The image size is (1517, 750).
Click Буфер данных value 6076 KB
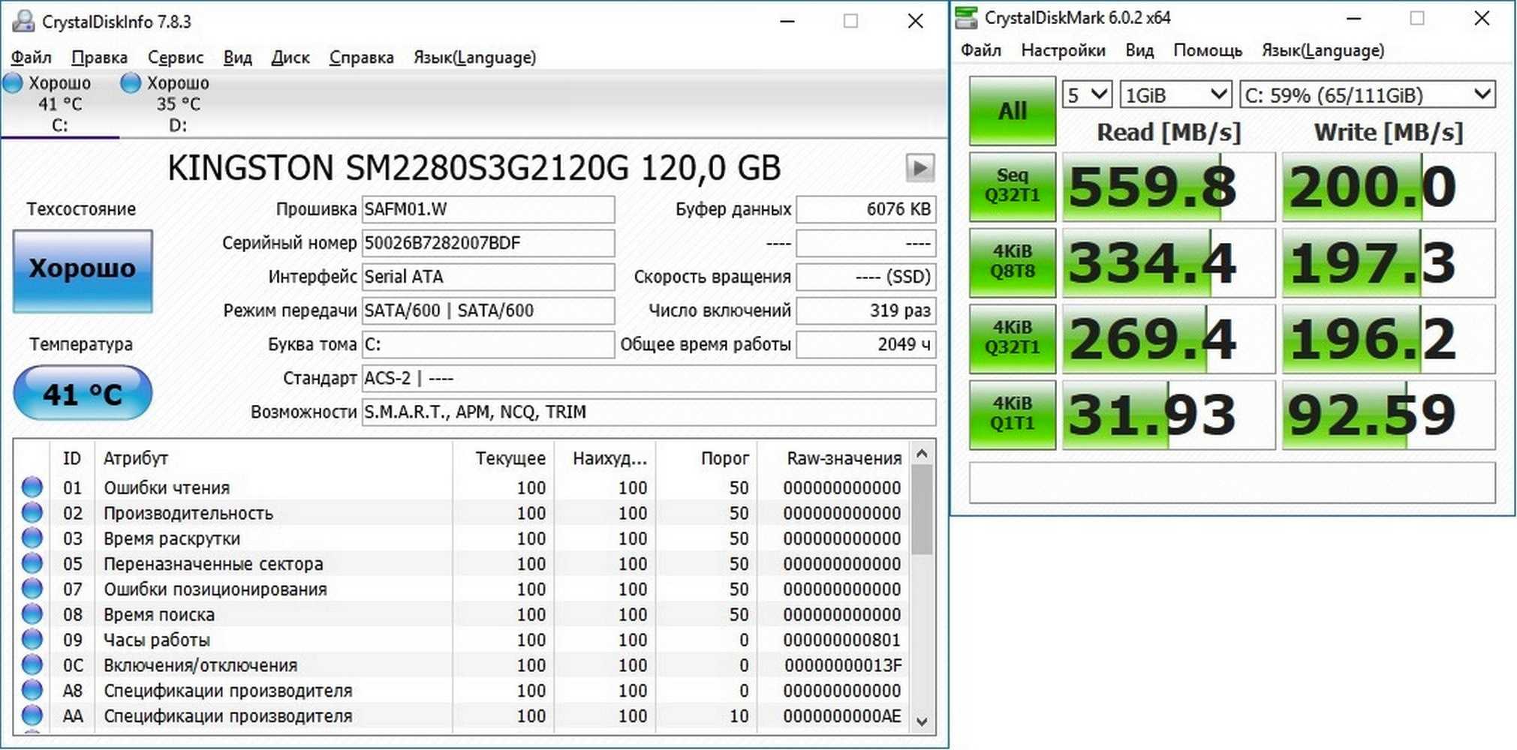pos(866,209)
